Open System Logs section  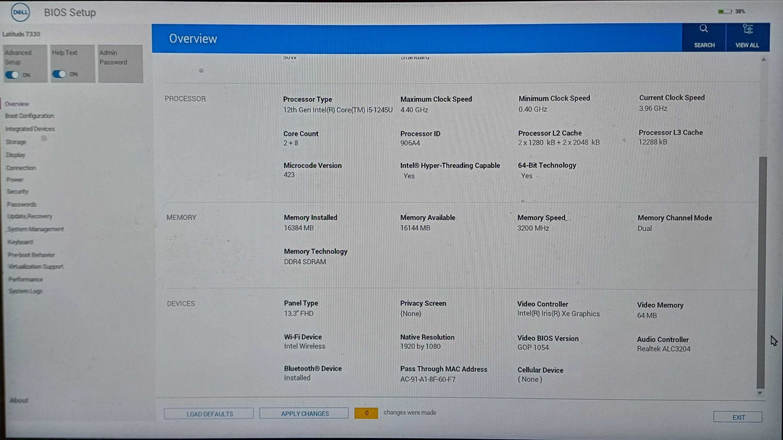click(25, 291)
